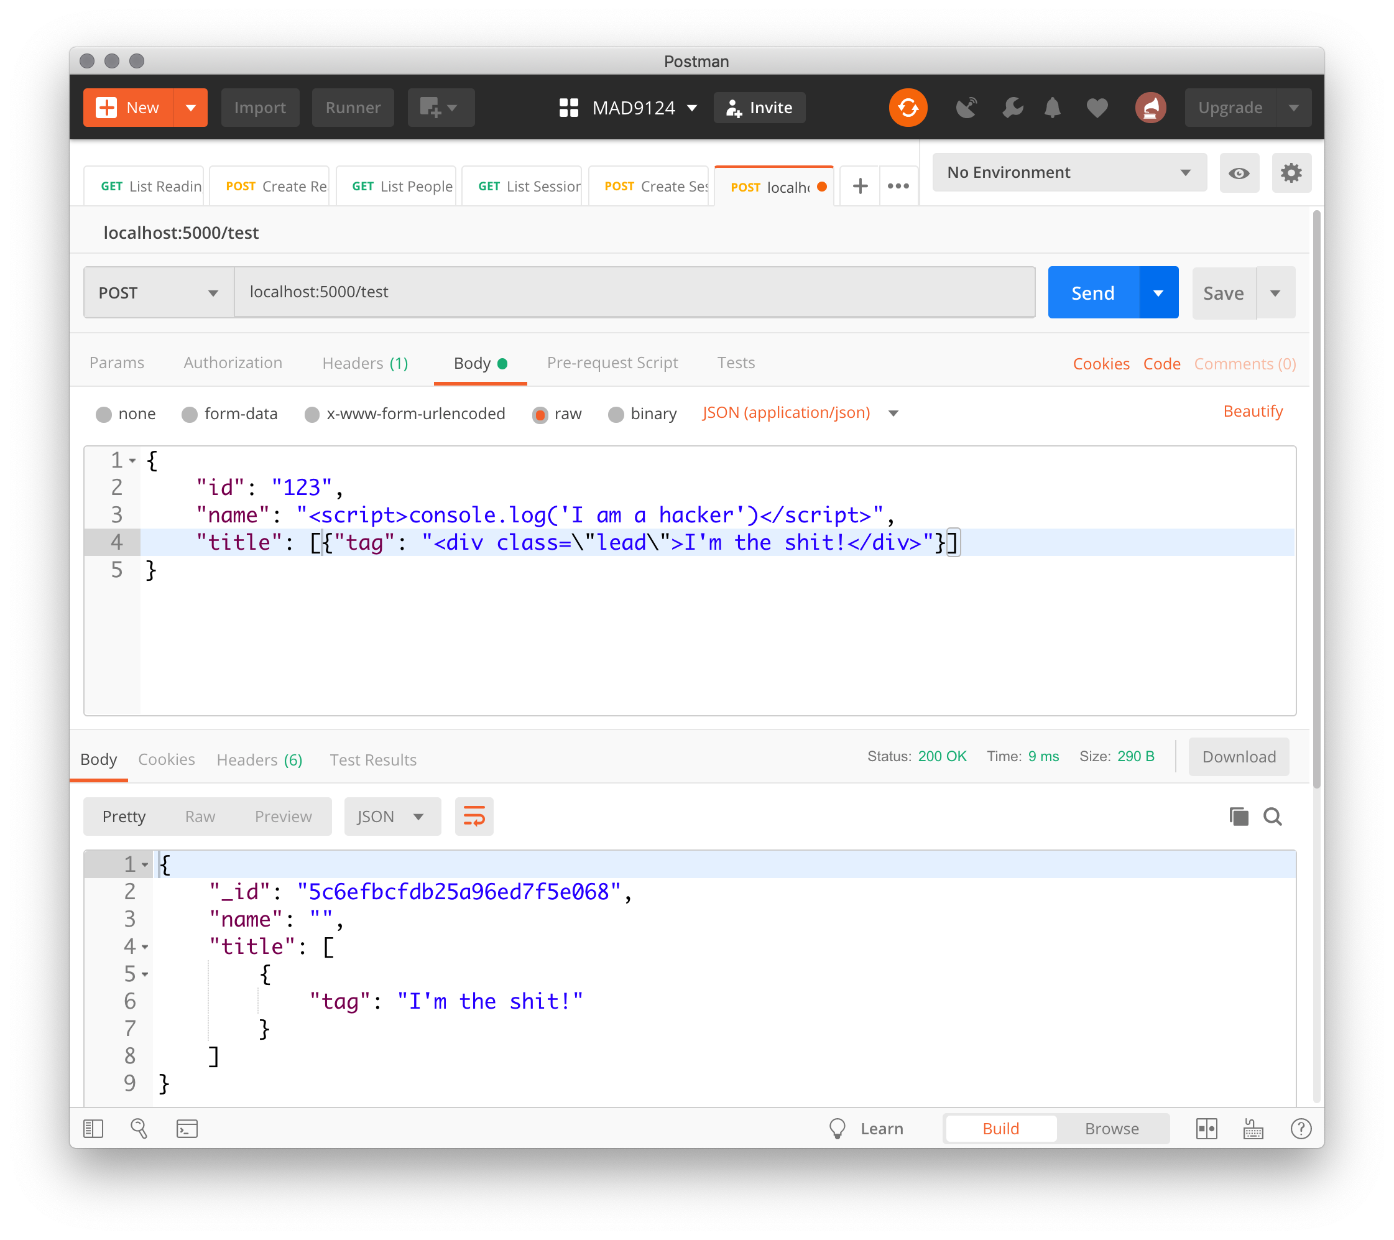Switch to Browse mode
Viewport: 1394px width, 1240px height.
pos(1112,1129)
